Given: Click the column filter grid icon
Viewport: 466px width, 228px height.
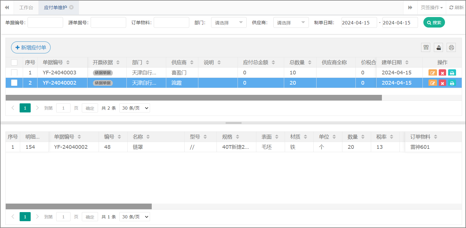Looking at the screenshot, I should pyautogui.click(x=426, y=47).
